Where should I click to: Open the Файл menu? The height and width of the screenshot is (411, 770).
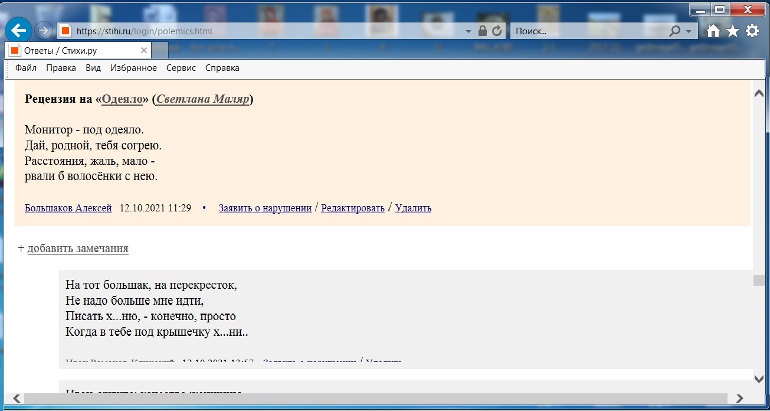pyautogui.click(x=26, y=68)
